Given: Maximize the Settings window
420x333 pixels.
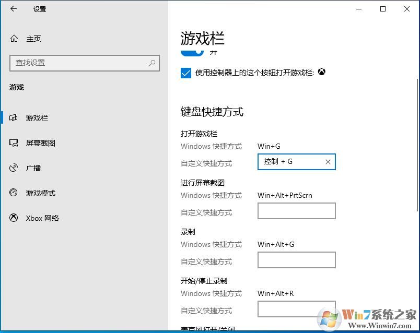Looking at the screenshot, I should click(x=383, y=9).
